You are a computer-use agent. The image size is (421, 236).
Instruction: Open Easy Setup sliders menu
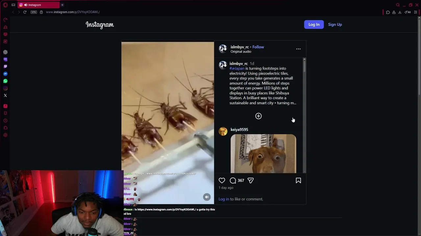(x=415, y=12)
